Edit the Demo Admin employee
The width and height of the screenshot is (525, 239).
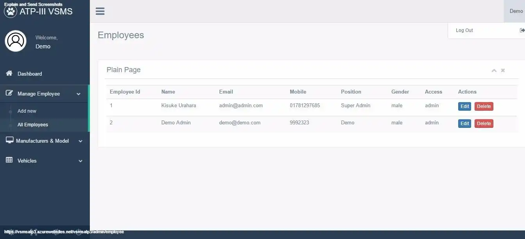tap(464, 124)
